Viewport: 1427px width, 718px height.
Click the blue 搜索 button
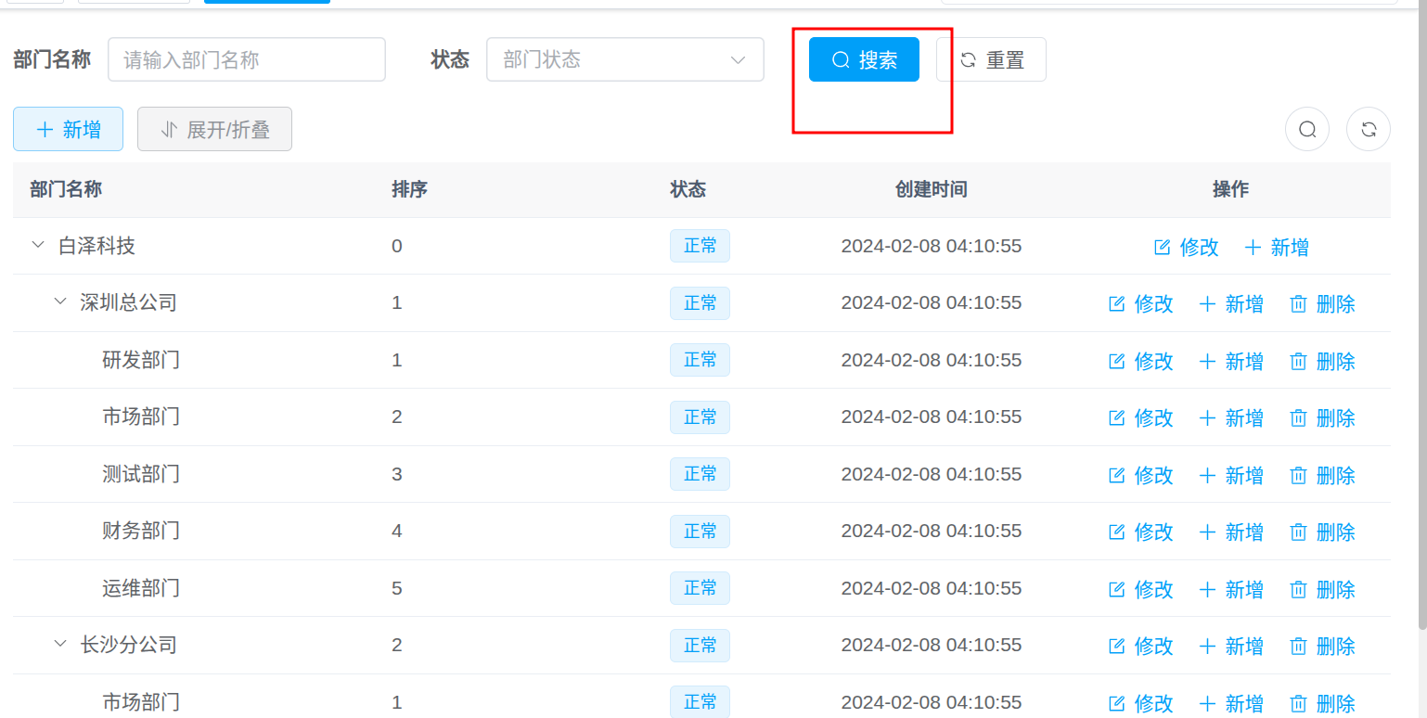point(864,60)
